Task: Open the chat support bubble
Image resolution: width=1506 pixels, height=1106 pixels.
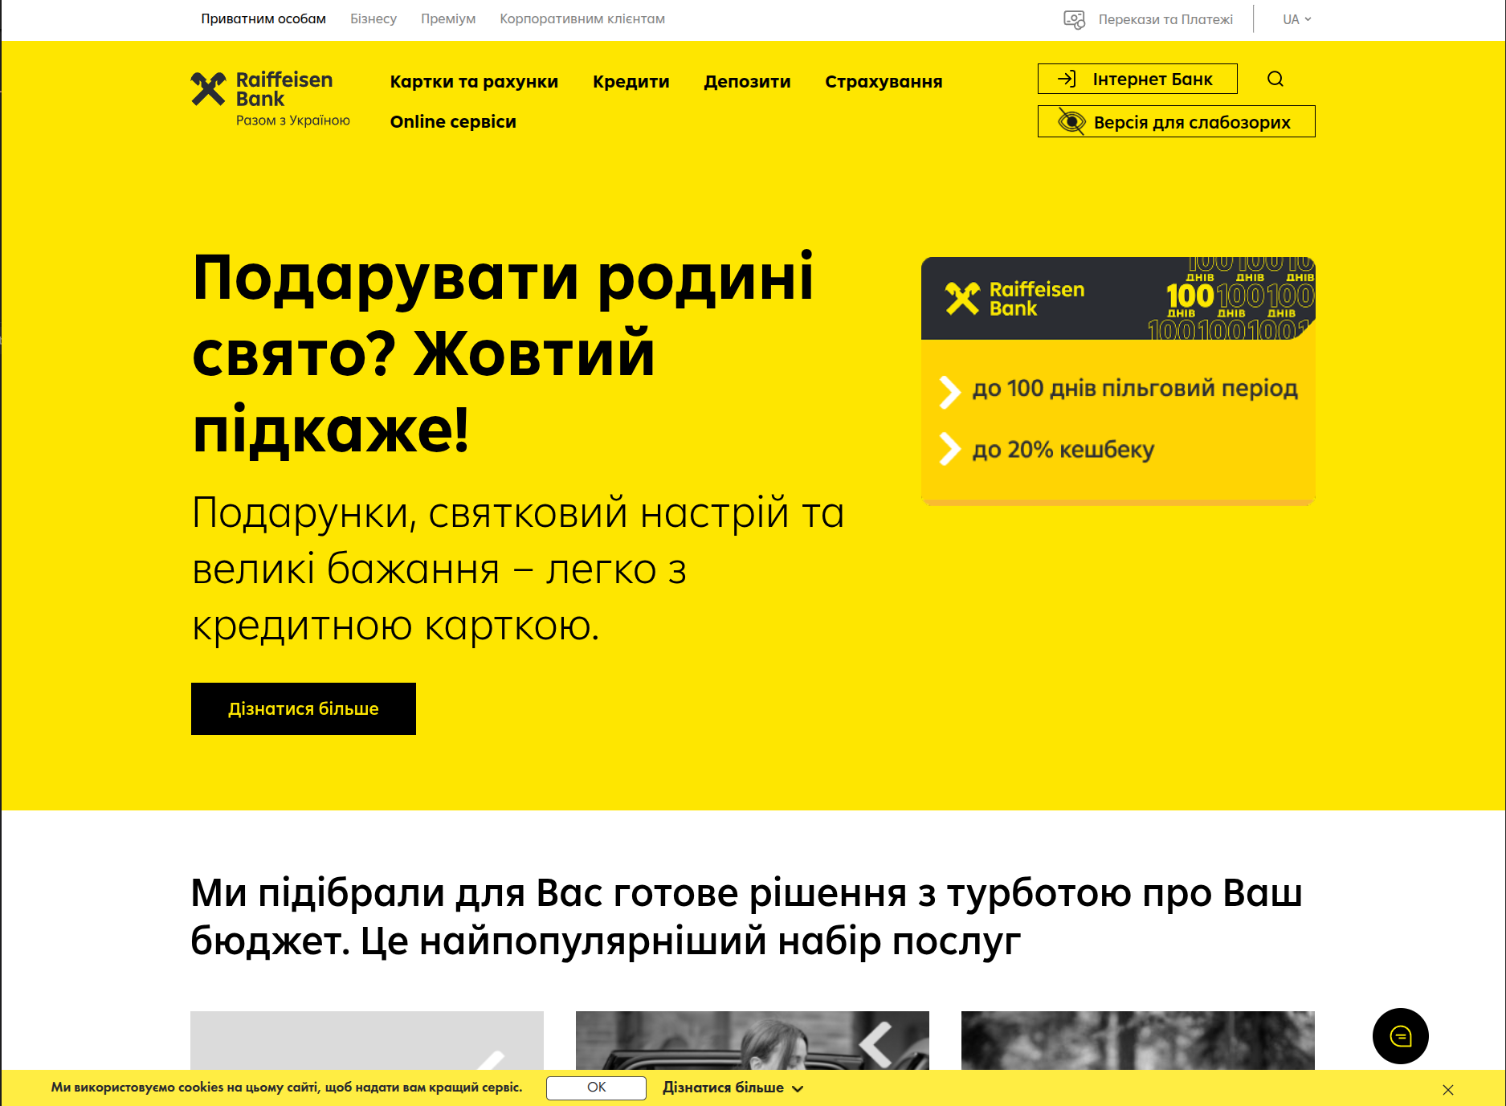Action: coord(1400,1036)
